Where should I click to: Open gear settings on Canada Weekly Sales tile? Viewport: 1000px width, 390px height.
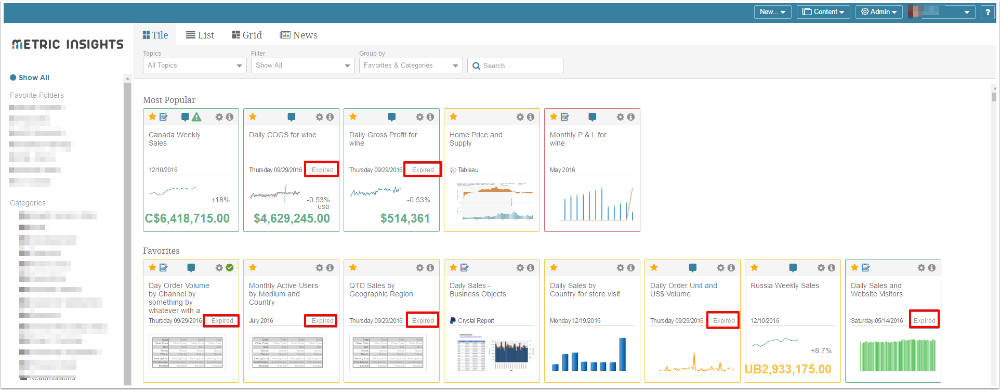[x=219, y=117]
